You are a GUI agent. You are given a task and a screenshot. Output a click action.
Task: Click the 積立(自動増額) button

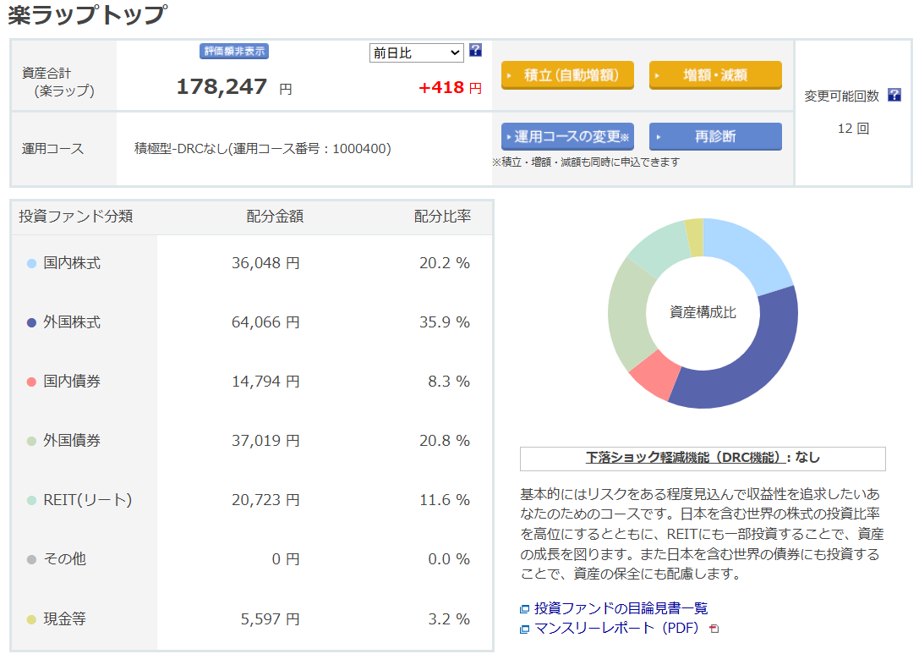coord(567,75)
